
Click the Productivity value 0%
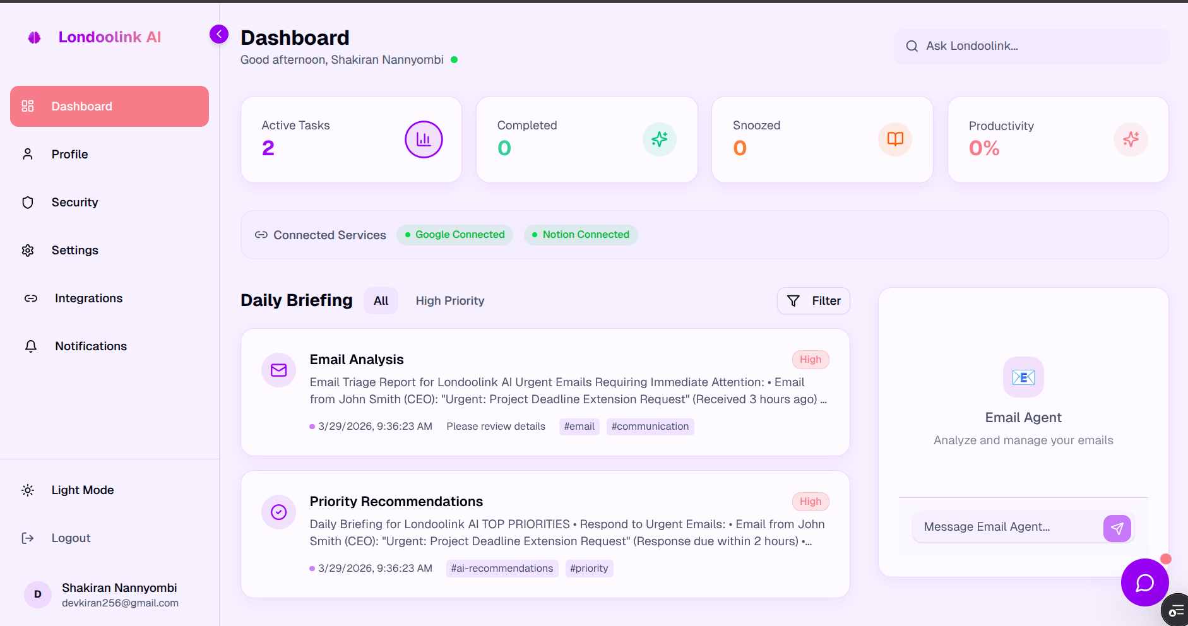click(984, 148)
